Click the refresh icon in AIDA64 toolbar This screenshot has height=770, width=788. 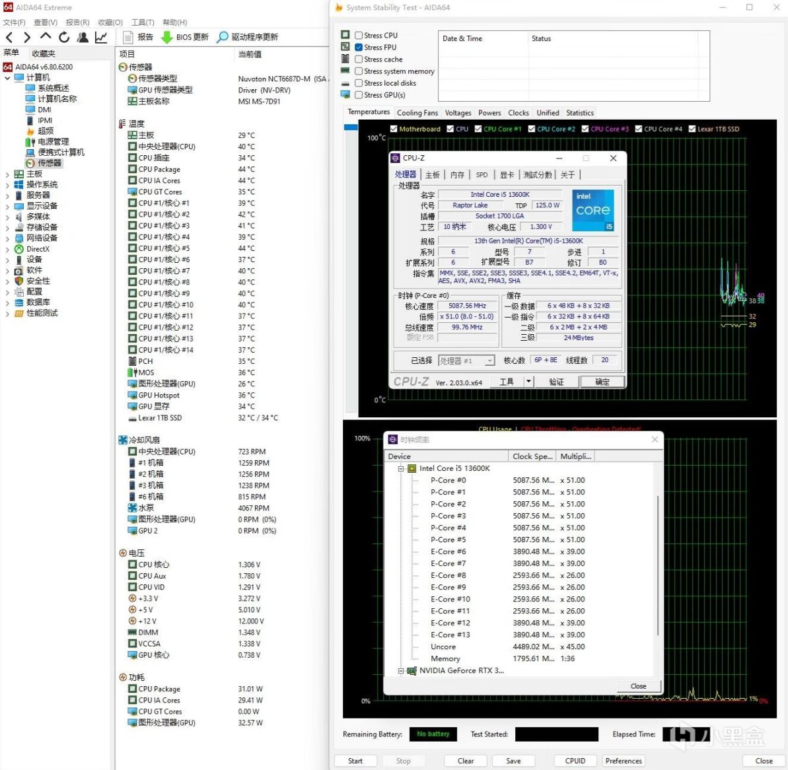[x=64, y=38]
